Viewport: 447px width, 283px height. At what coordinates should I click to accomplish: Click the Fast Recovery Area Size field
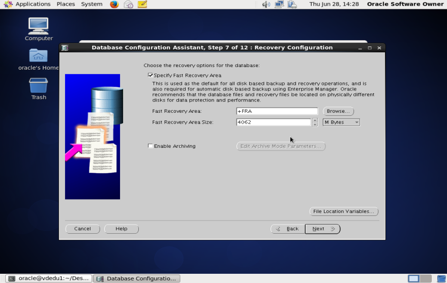pos(274,122)
